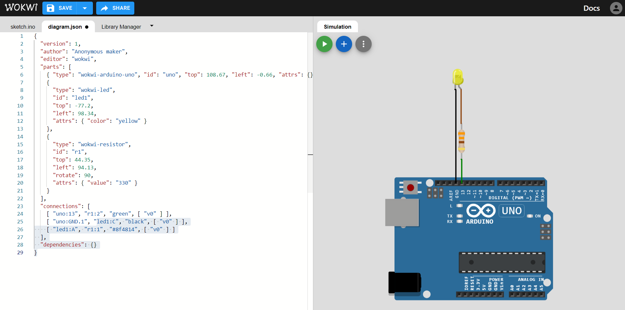
Task: Click the "version": 1 line
Action: click(60, 44)
